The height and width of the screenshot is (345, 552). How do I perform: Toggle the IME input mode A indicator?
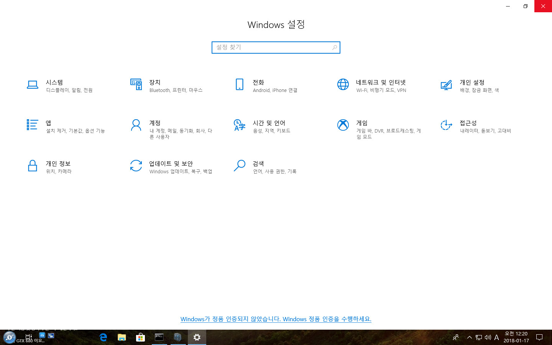pyautogui.click(x=496, y=337)
